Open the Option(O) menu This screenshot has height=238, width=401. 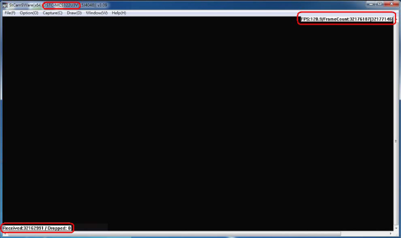[x=29, y=12]
